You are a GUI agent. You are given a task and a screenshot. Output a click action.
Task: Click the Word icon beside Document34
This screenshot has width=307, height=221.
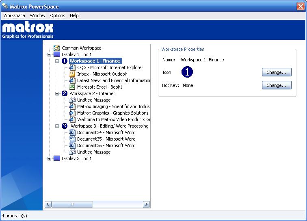72,132
